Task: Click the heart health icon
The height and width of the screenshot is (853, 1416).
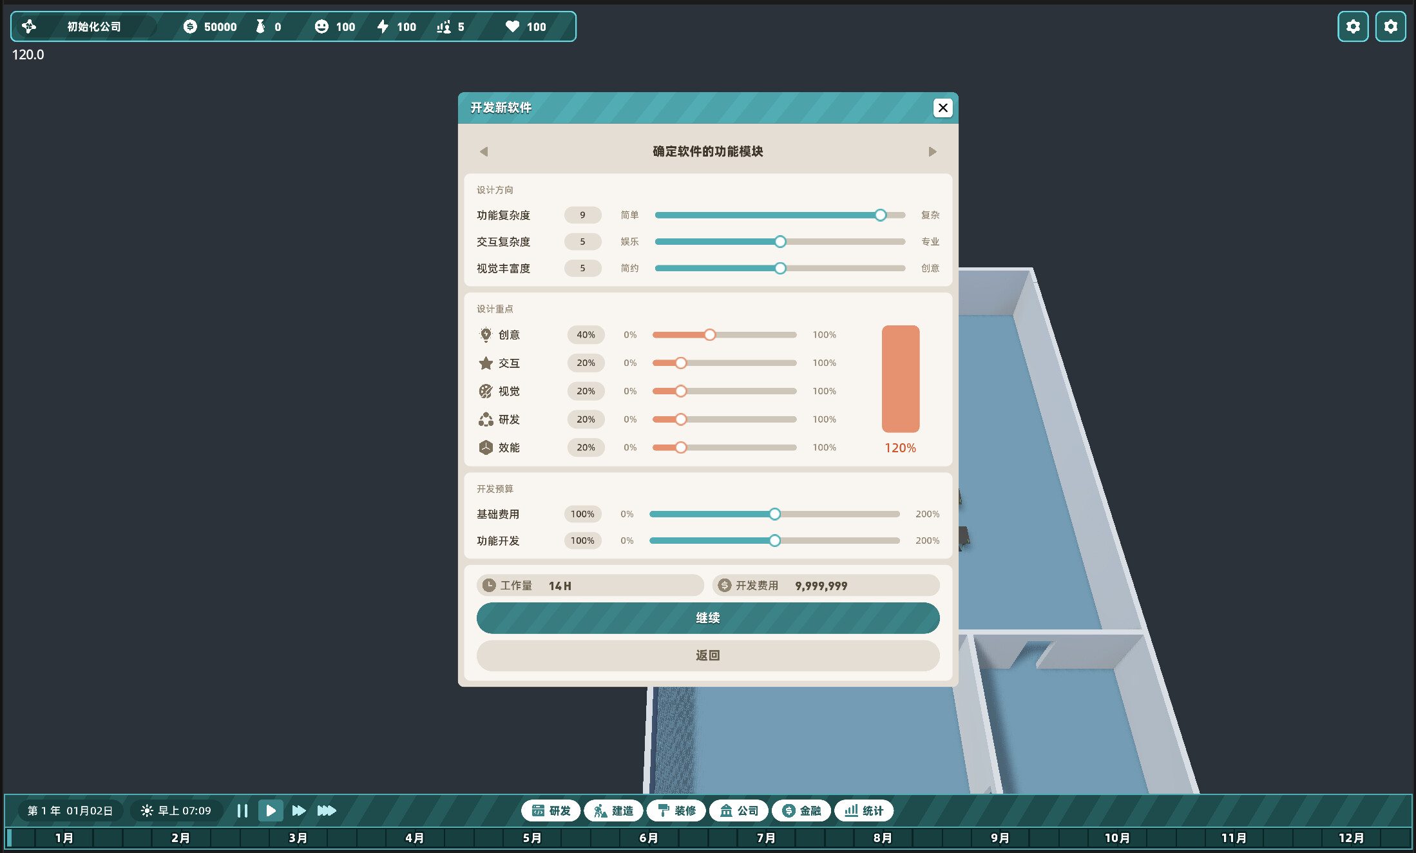Action: pyautogui.click(x=512, y=26)
